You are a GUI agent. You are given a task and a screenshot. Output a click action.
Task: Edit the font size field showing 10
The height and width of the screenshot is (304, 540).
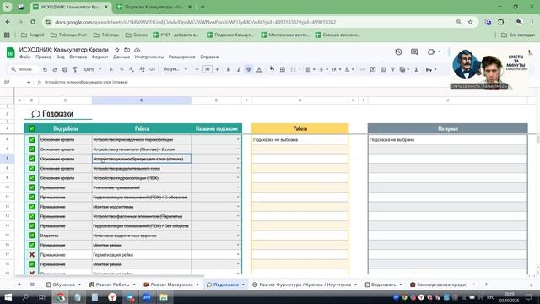coord(207,69)
